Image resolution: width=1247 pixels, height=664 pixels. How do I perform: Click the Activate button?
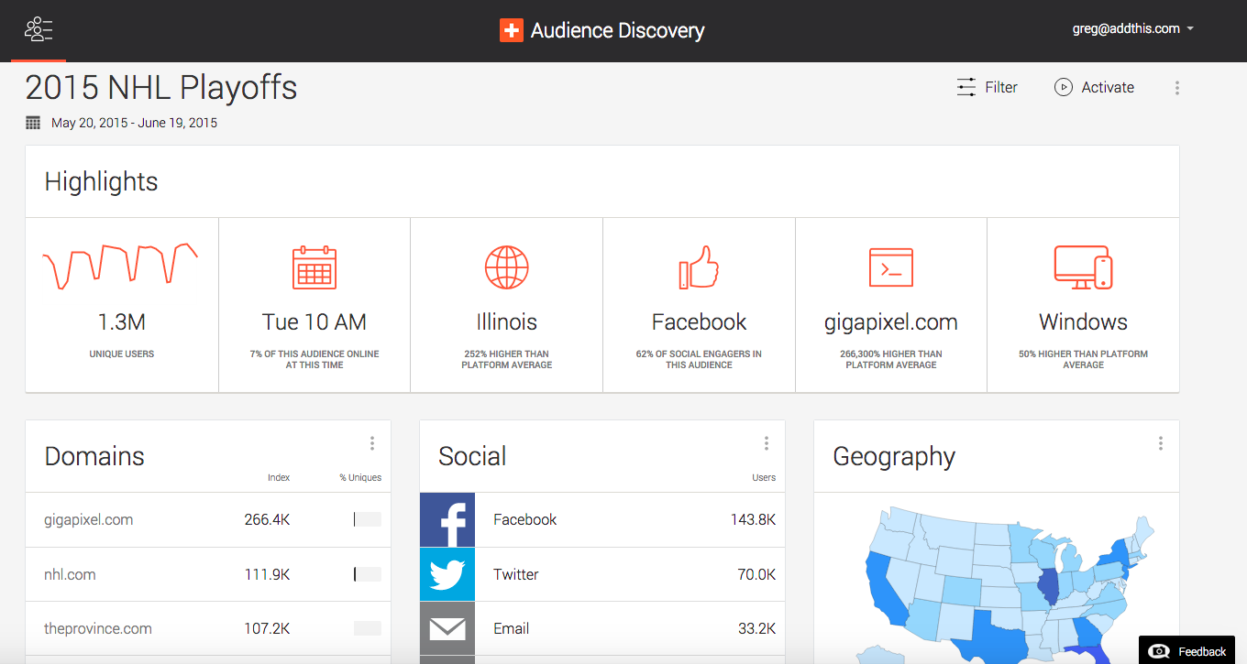(x=1094, y=87)
